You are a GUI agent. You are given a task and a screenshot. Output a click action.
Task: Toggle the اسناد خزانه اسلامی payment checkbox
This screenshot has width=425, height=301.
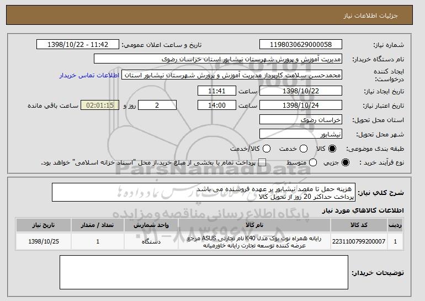tap(262, 162)
